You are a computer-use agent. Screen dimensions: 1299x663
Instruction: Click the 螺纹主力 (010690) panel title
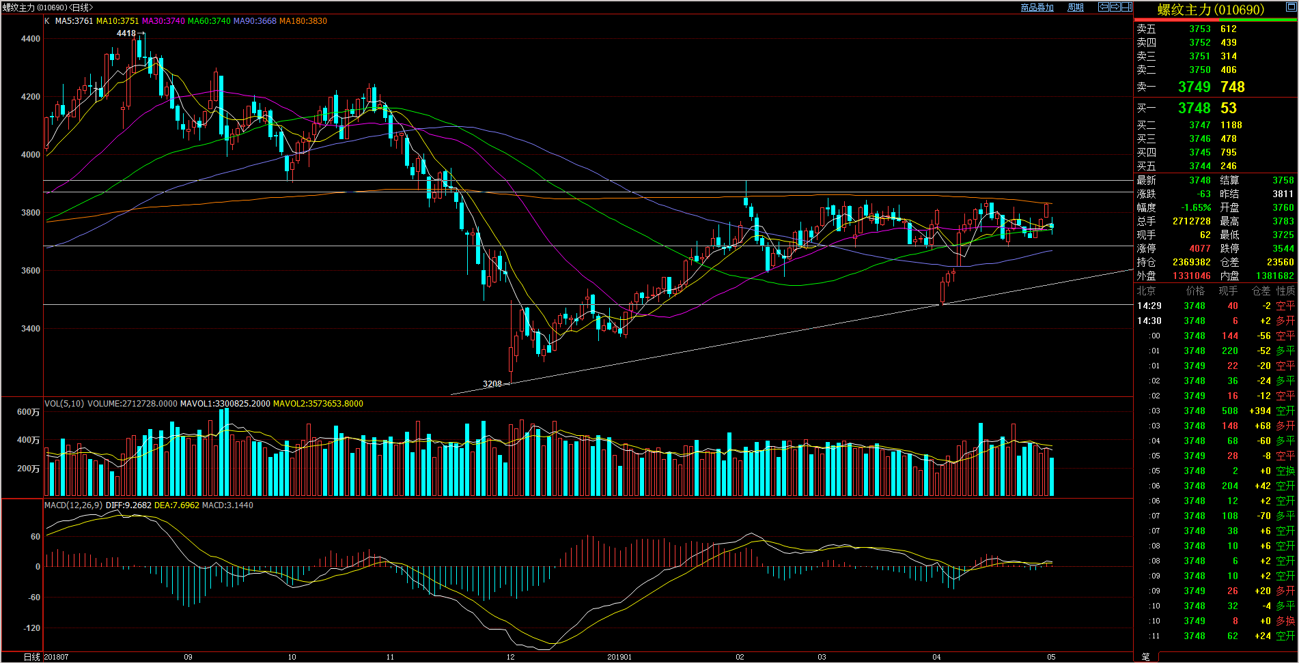tap(1210, 10)
